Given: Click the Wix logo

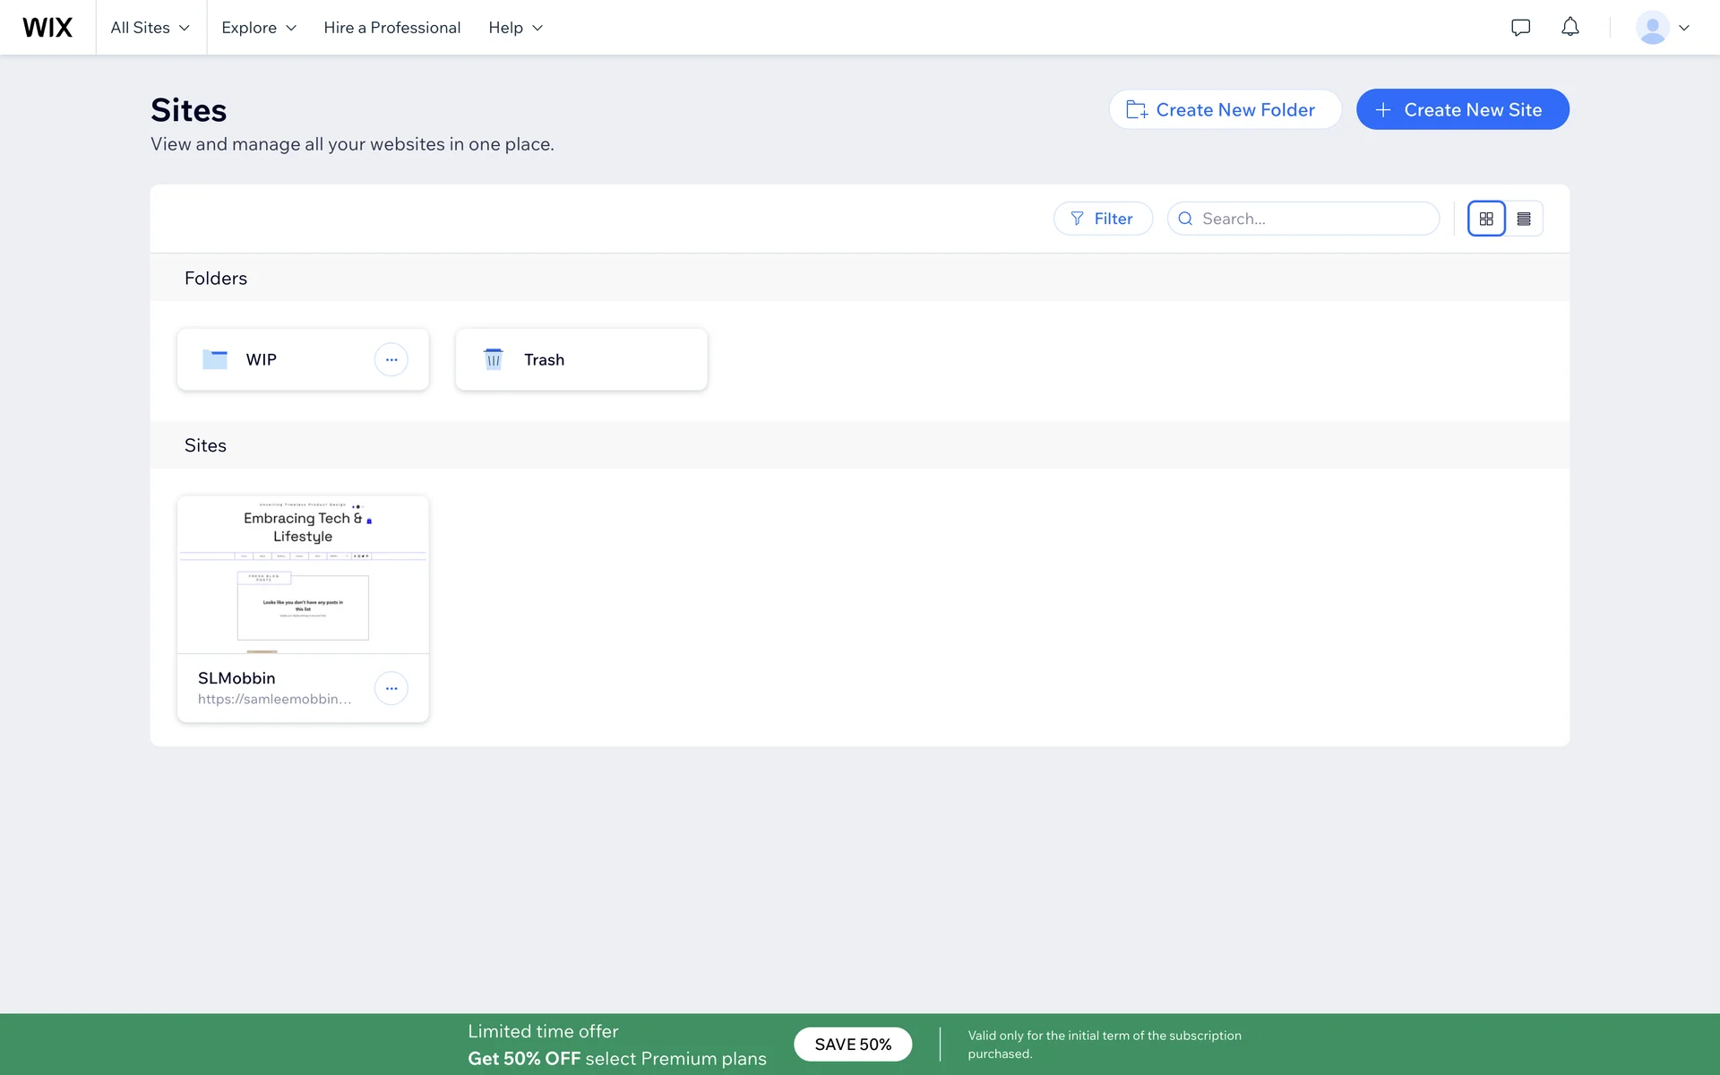Looking at the screenshot, I should click(x=47, y=28).
